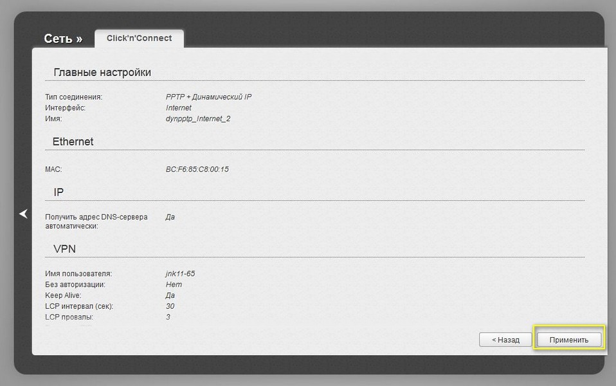Viewport: 616px width, 386px height.
Task: Click the Главные настройки heading
Action: (x=102, y=72)
